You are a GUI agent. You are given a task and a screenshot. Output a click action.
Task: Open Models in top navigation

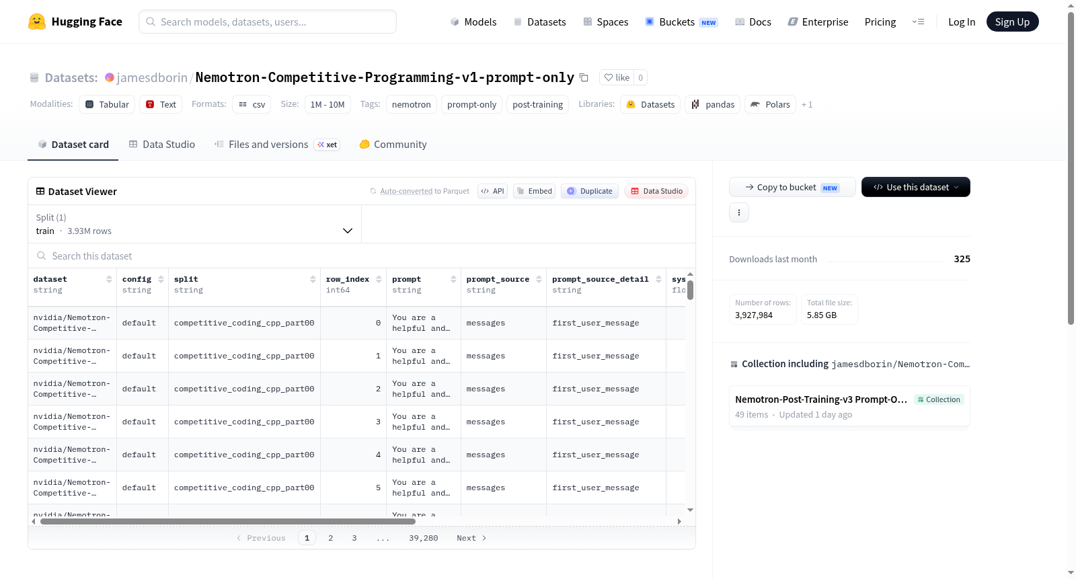click(x=473, y=22)
